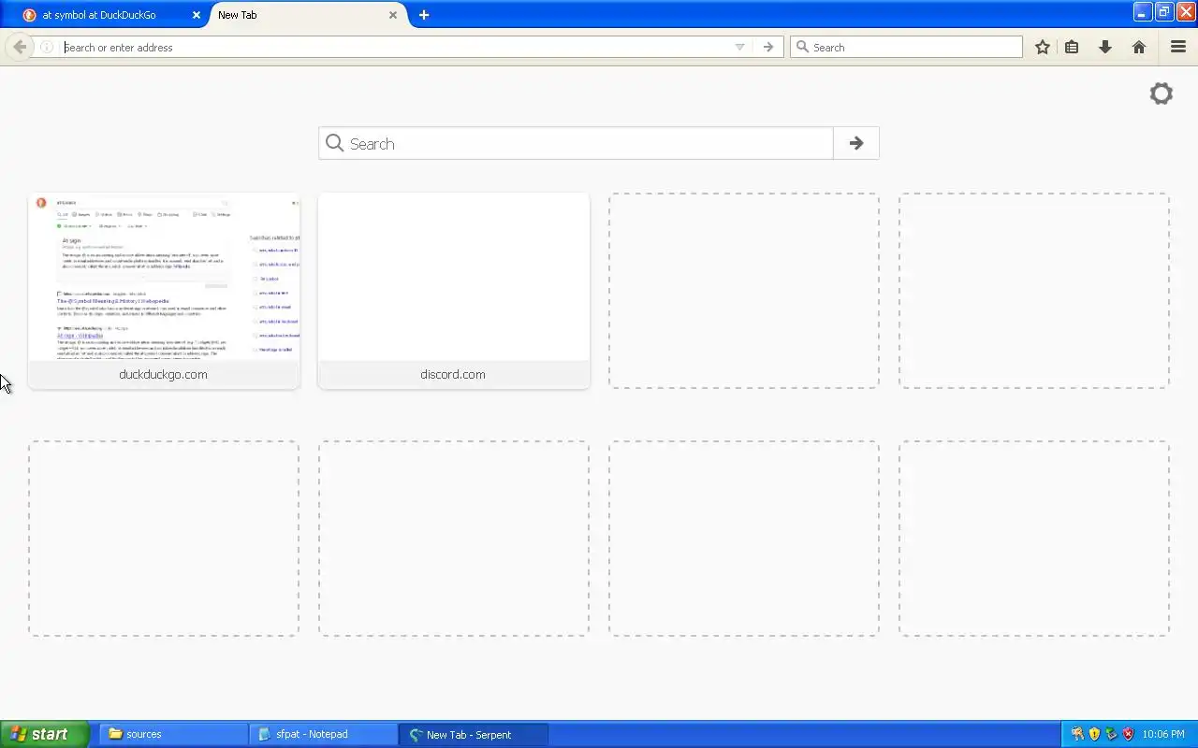This screenshot has width=1198, height=748.
Task: Click the toolbar Search box
Action: (906, 47)
